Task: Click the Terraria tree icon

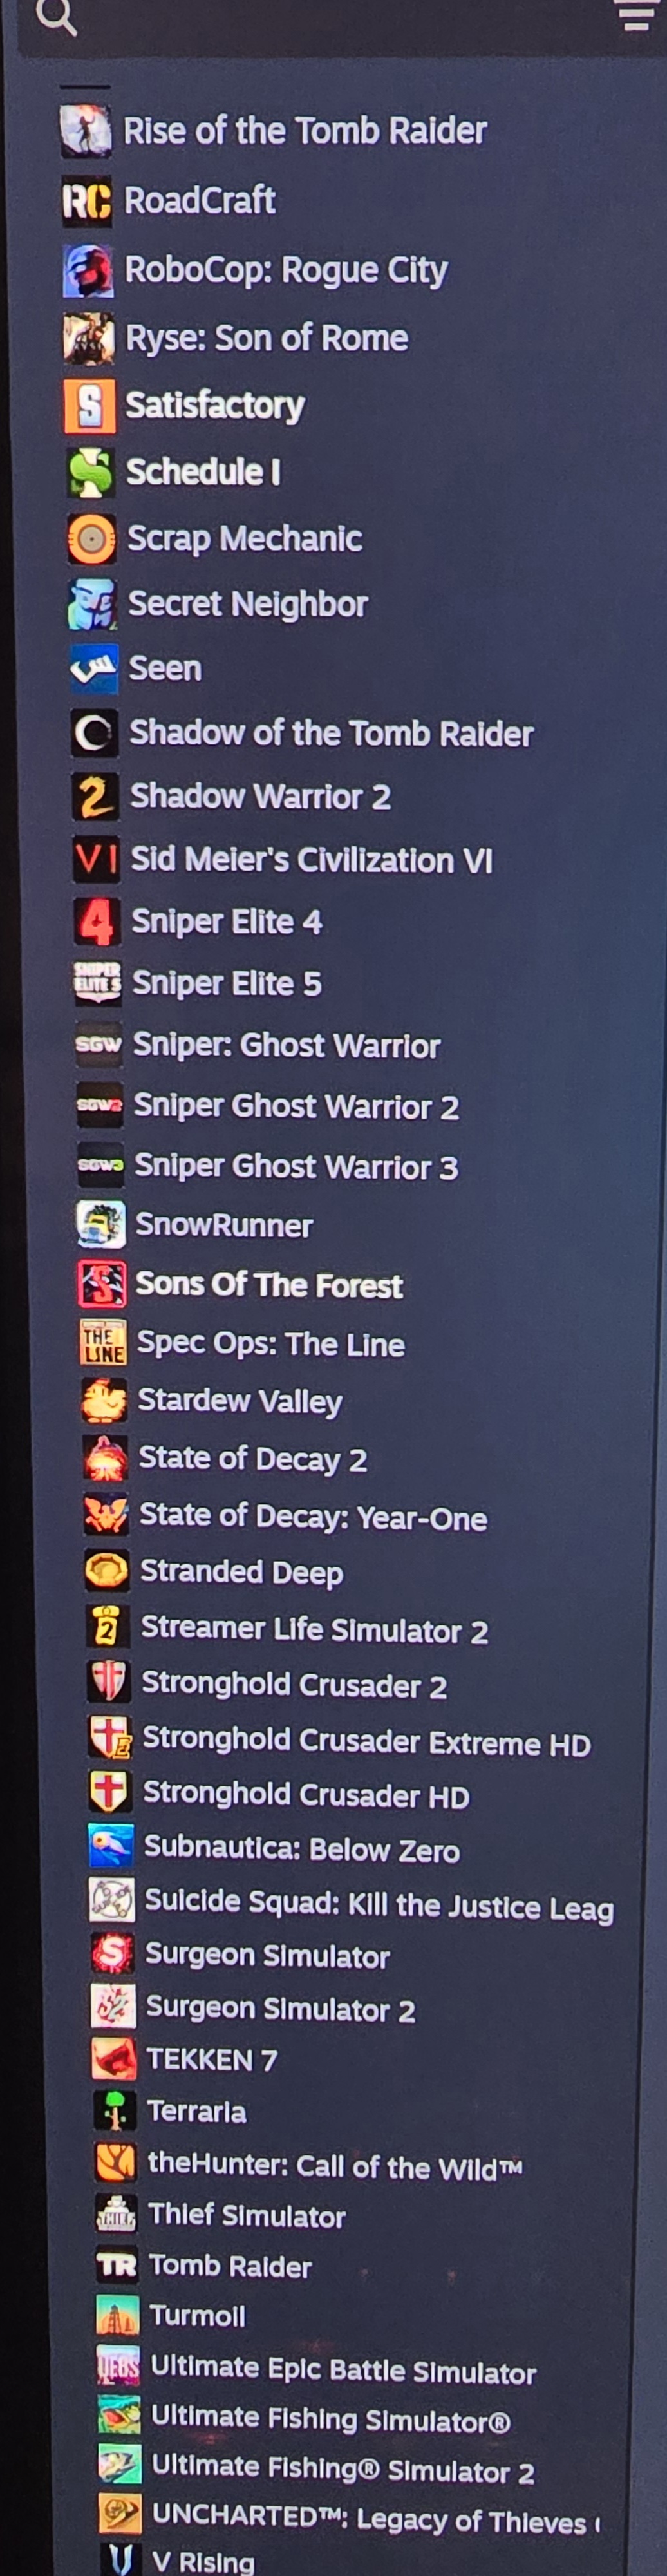Action: (x=114, y=2111)
